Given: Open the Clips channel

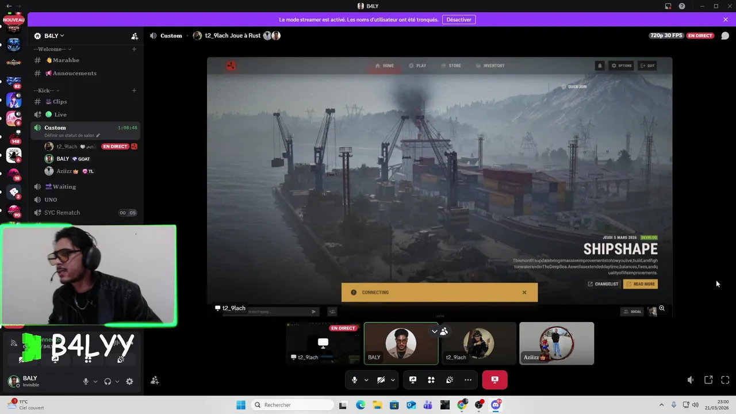Looking at the screenshot, I should tap(86, 101).
